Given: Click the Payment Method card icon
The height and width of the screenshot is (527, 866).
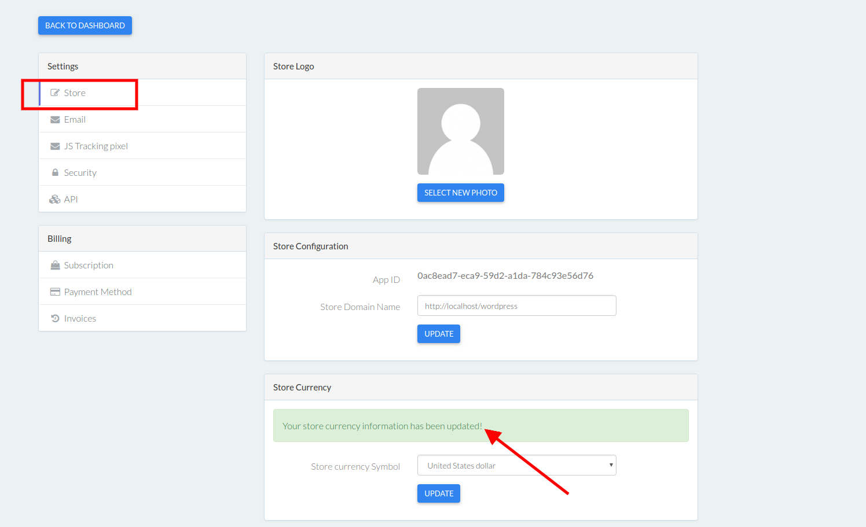Looking at the screenshot, I should [55, 292].
